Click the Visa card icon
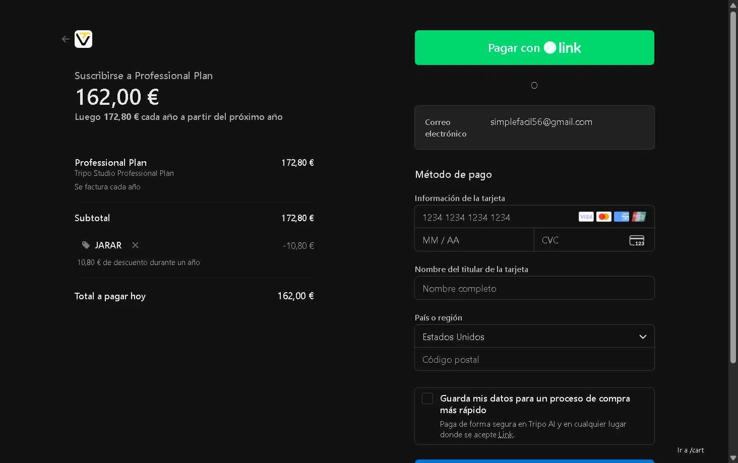738x463 pixels. pyautogui.click(x=586, y=217)
